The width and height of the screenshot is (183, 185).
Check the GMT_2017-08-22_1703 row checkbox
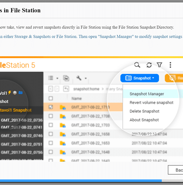click(51, 125)
